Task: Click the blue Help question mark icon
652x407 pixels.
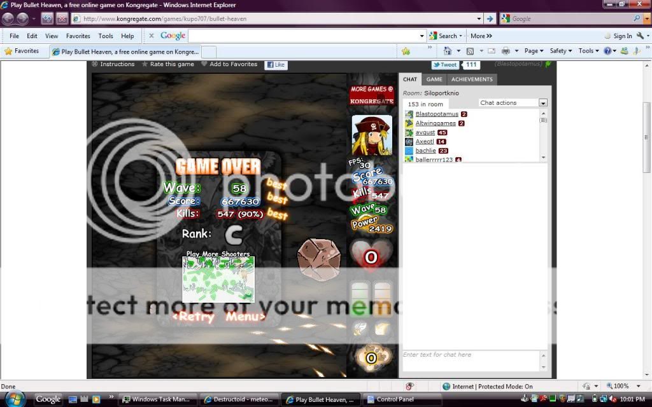Action: click(607, 51)
